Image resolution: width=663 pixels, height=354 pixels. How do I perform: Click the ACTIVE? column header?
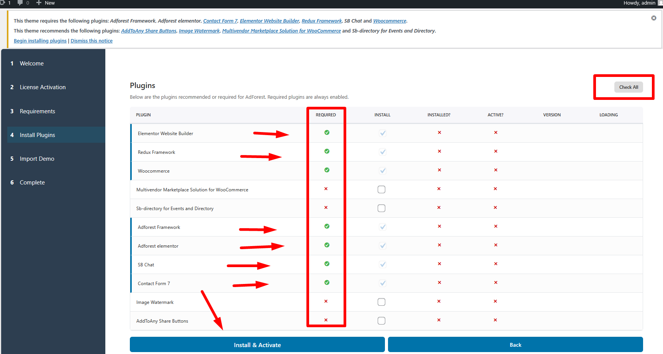point(495,115)
